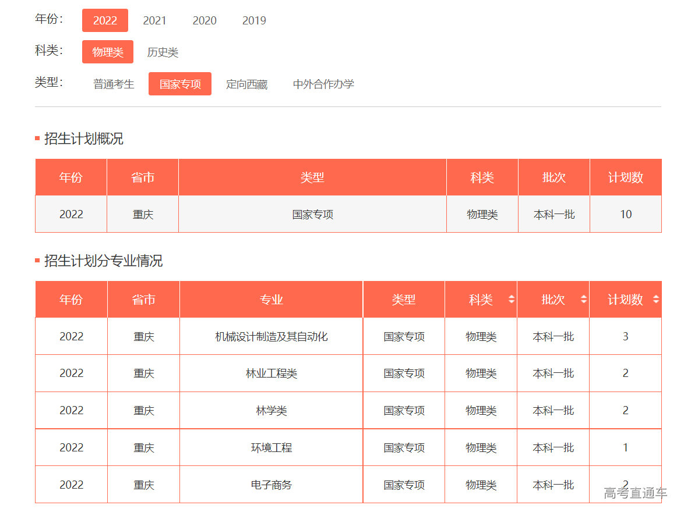
Task: Select the 机械设计制造及其自动化 major row
Action: pos(271,336)
